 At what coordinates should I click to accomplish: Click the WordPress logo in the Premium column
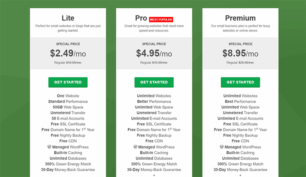222,147
